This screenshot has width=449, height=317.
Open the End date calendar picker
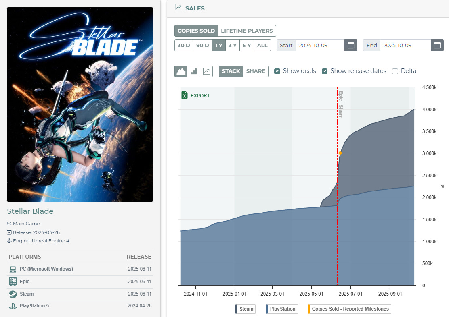tap(437, 46)
